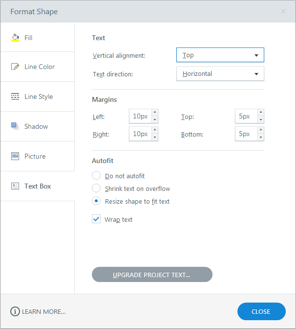Click the Fill paint bucket icon
This screenshot has width=296, height=329.
click(15, 37)
